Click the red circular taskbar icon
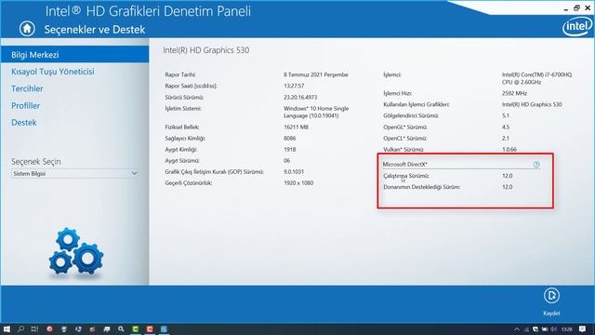This screenshot has height=335, width=595. click(49, 328)
